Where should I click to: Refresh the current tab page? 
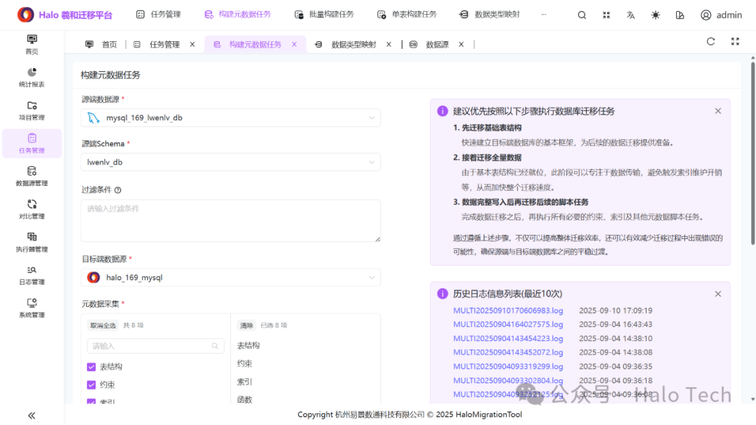(x=710, y=42)
